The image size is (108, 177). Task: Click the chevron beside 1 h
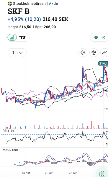click(x=21, y=53)
